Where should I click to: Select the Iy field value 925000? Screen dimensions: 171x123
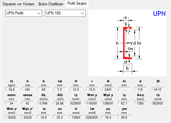pos(76,103)
